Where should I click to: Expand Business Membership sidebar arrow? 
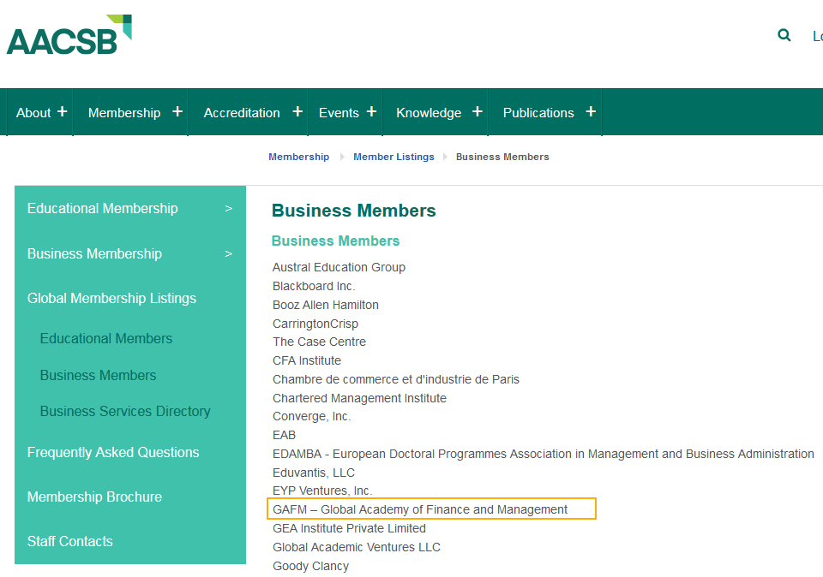pyautogui.click(x=228, y=253)
